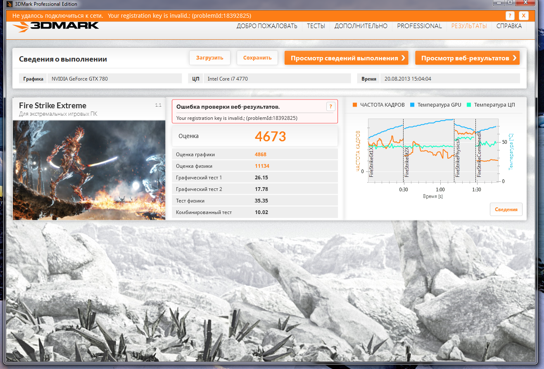Click the run time 20.08.2013 15:04:04
Image resolution: width=544 pixels, height=369 pixels.
click(450, 79)
